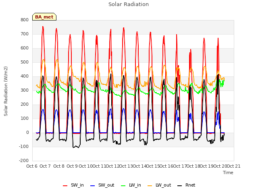The image size is (258, 193).
Task: Toggle the SW_in legend entry
Action: coord(73,185)
